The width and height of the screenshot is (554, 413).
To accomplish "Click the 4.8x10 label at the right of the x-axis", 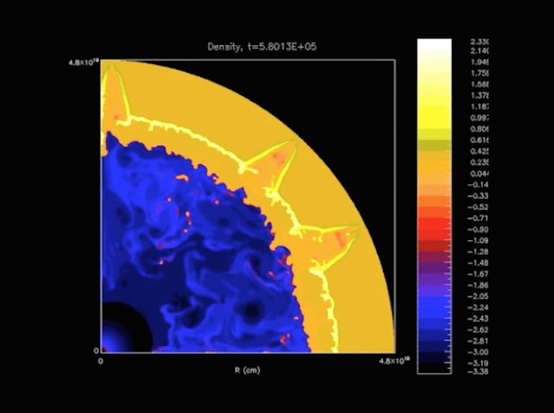I will click(393, 361).
